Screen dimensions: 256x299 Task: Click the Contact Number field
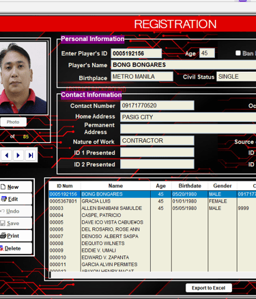click(x=157, y=105)
